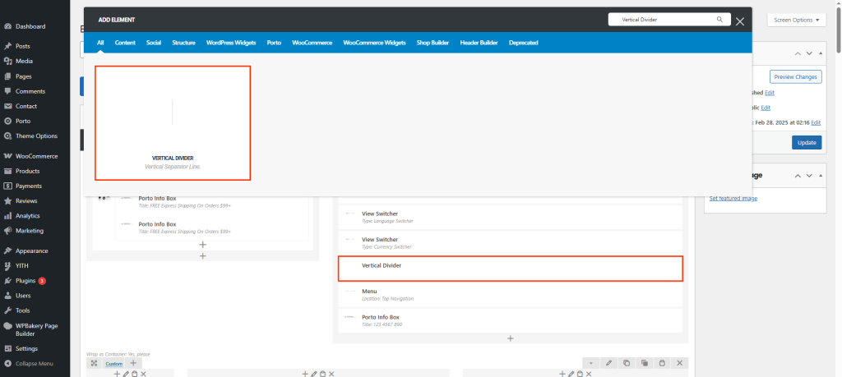Open the WooCommerce Widgets tab
The image size is (842, 377).
pyautogui.click(x=374, y=42)
